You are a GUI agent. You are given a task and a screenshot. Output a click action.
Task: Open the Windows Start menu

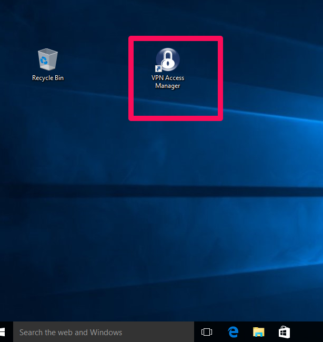2,332
